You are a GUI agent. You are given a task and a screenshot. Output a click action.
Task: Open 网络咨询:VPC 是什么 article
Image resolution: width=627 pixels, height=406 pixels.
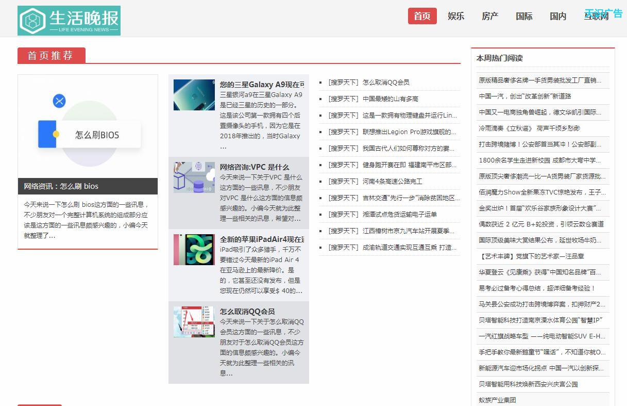click(x=255, y=167)
